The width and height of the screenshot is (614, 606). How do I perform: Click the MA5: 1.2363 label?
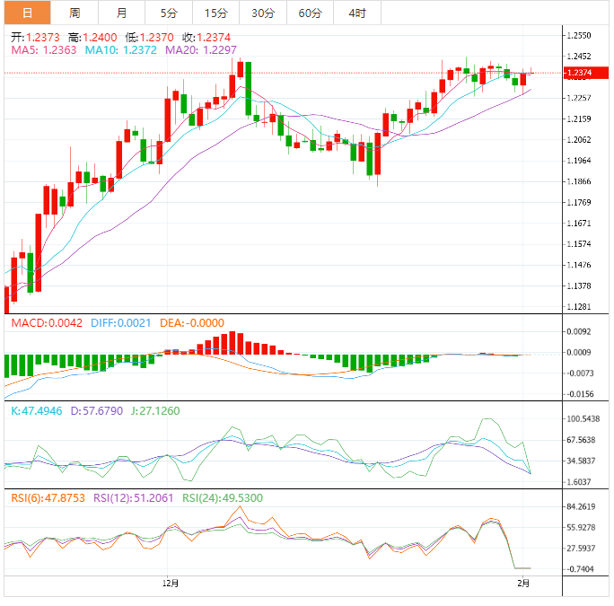44,49
